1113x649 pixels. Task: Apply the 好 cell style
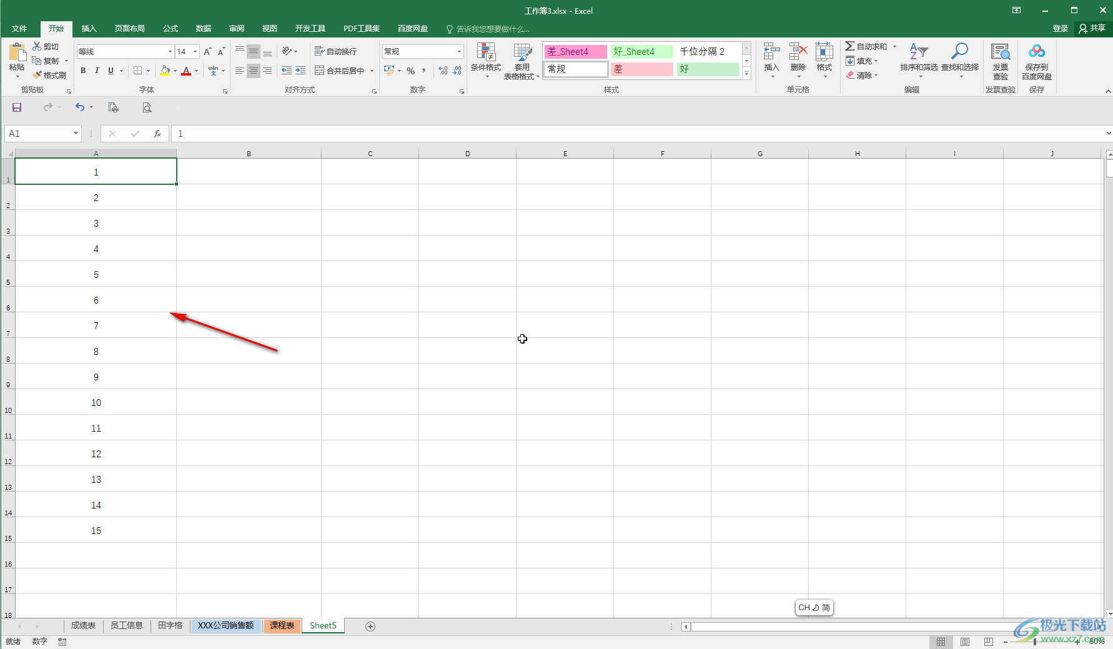(x=708, y=69)
